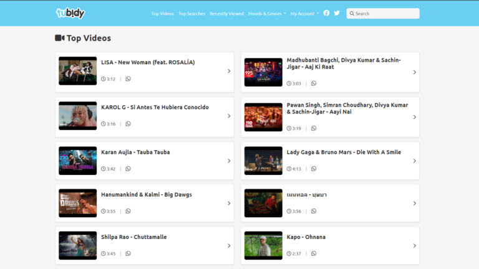Screen dimensions: 479x269
Task: Click WhatsApp icon for Die With A Smile
Action: tap(314, 169)
